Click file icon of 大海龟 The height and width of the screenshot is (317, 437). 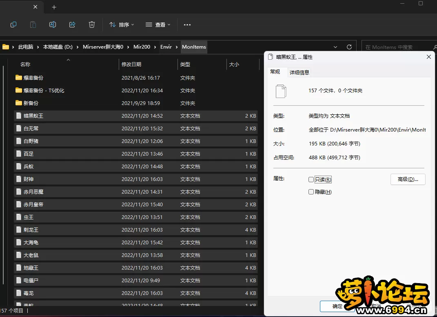click(x=19, y=242)
